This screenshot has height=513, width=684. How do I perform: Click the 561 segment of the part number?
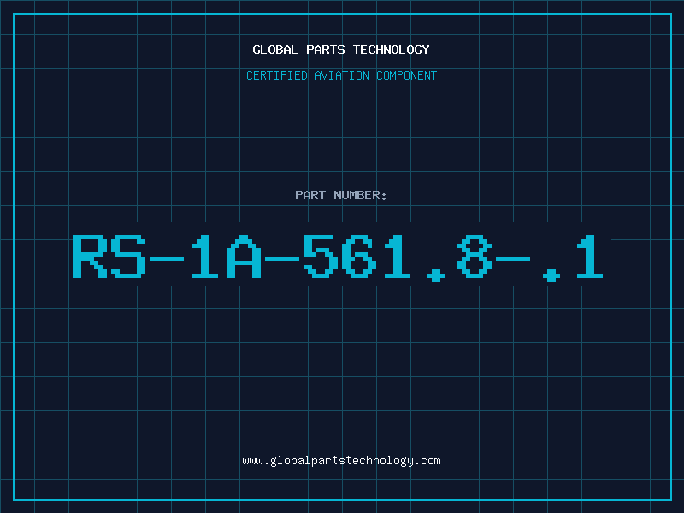[x=357, y=256]
